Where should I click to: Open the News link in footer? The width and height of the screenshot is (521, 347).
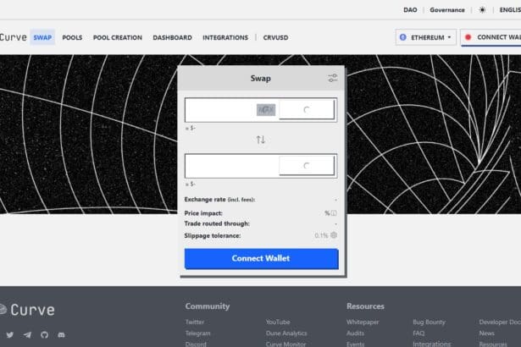pos(487,333)
